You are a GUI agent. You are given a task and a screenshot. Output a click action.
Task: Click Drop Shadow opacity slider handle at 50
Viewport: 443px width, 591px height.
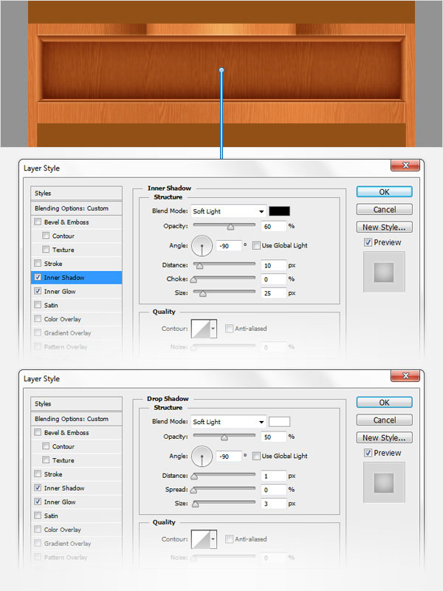point(224,437)
